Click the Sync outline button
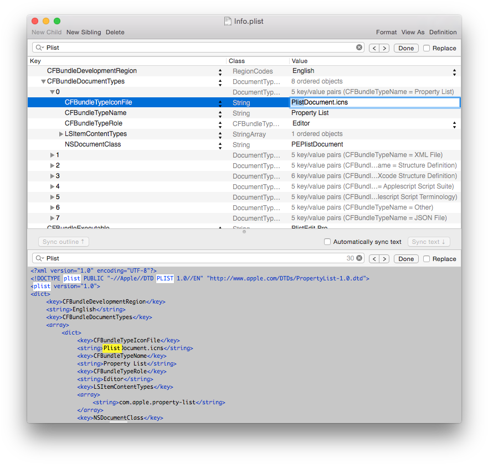 pyautogui.click(x=64, y=242)
